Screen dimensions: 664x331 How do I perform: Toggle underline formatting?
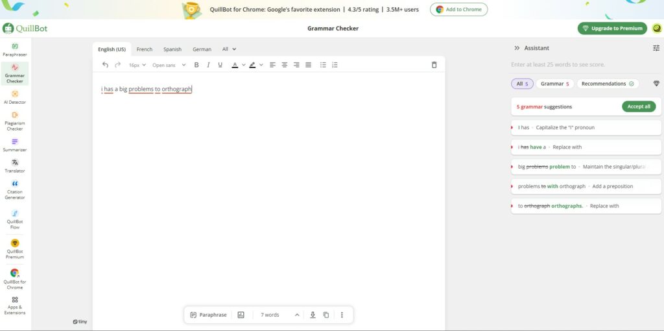pos(220,65)
